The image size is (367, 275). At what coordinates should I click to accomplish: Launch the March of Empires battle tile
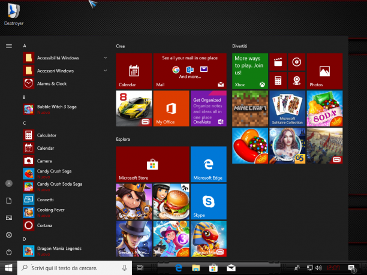pyautogui.click(x=324, y=146)
